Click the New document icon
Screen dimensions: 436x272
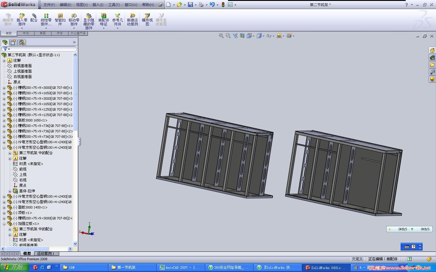click(x=169, y=5)
